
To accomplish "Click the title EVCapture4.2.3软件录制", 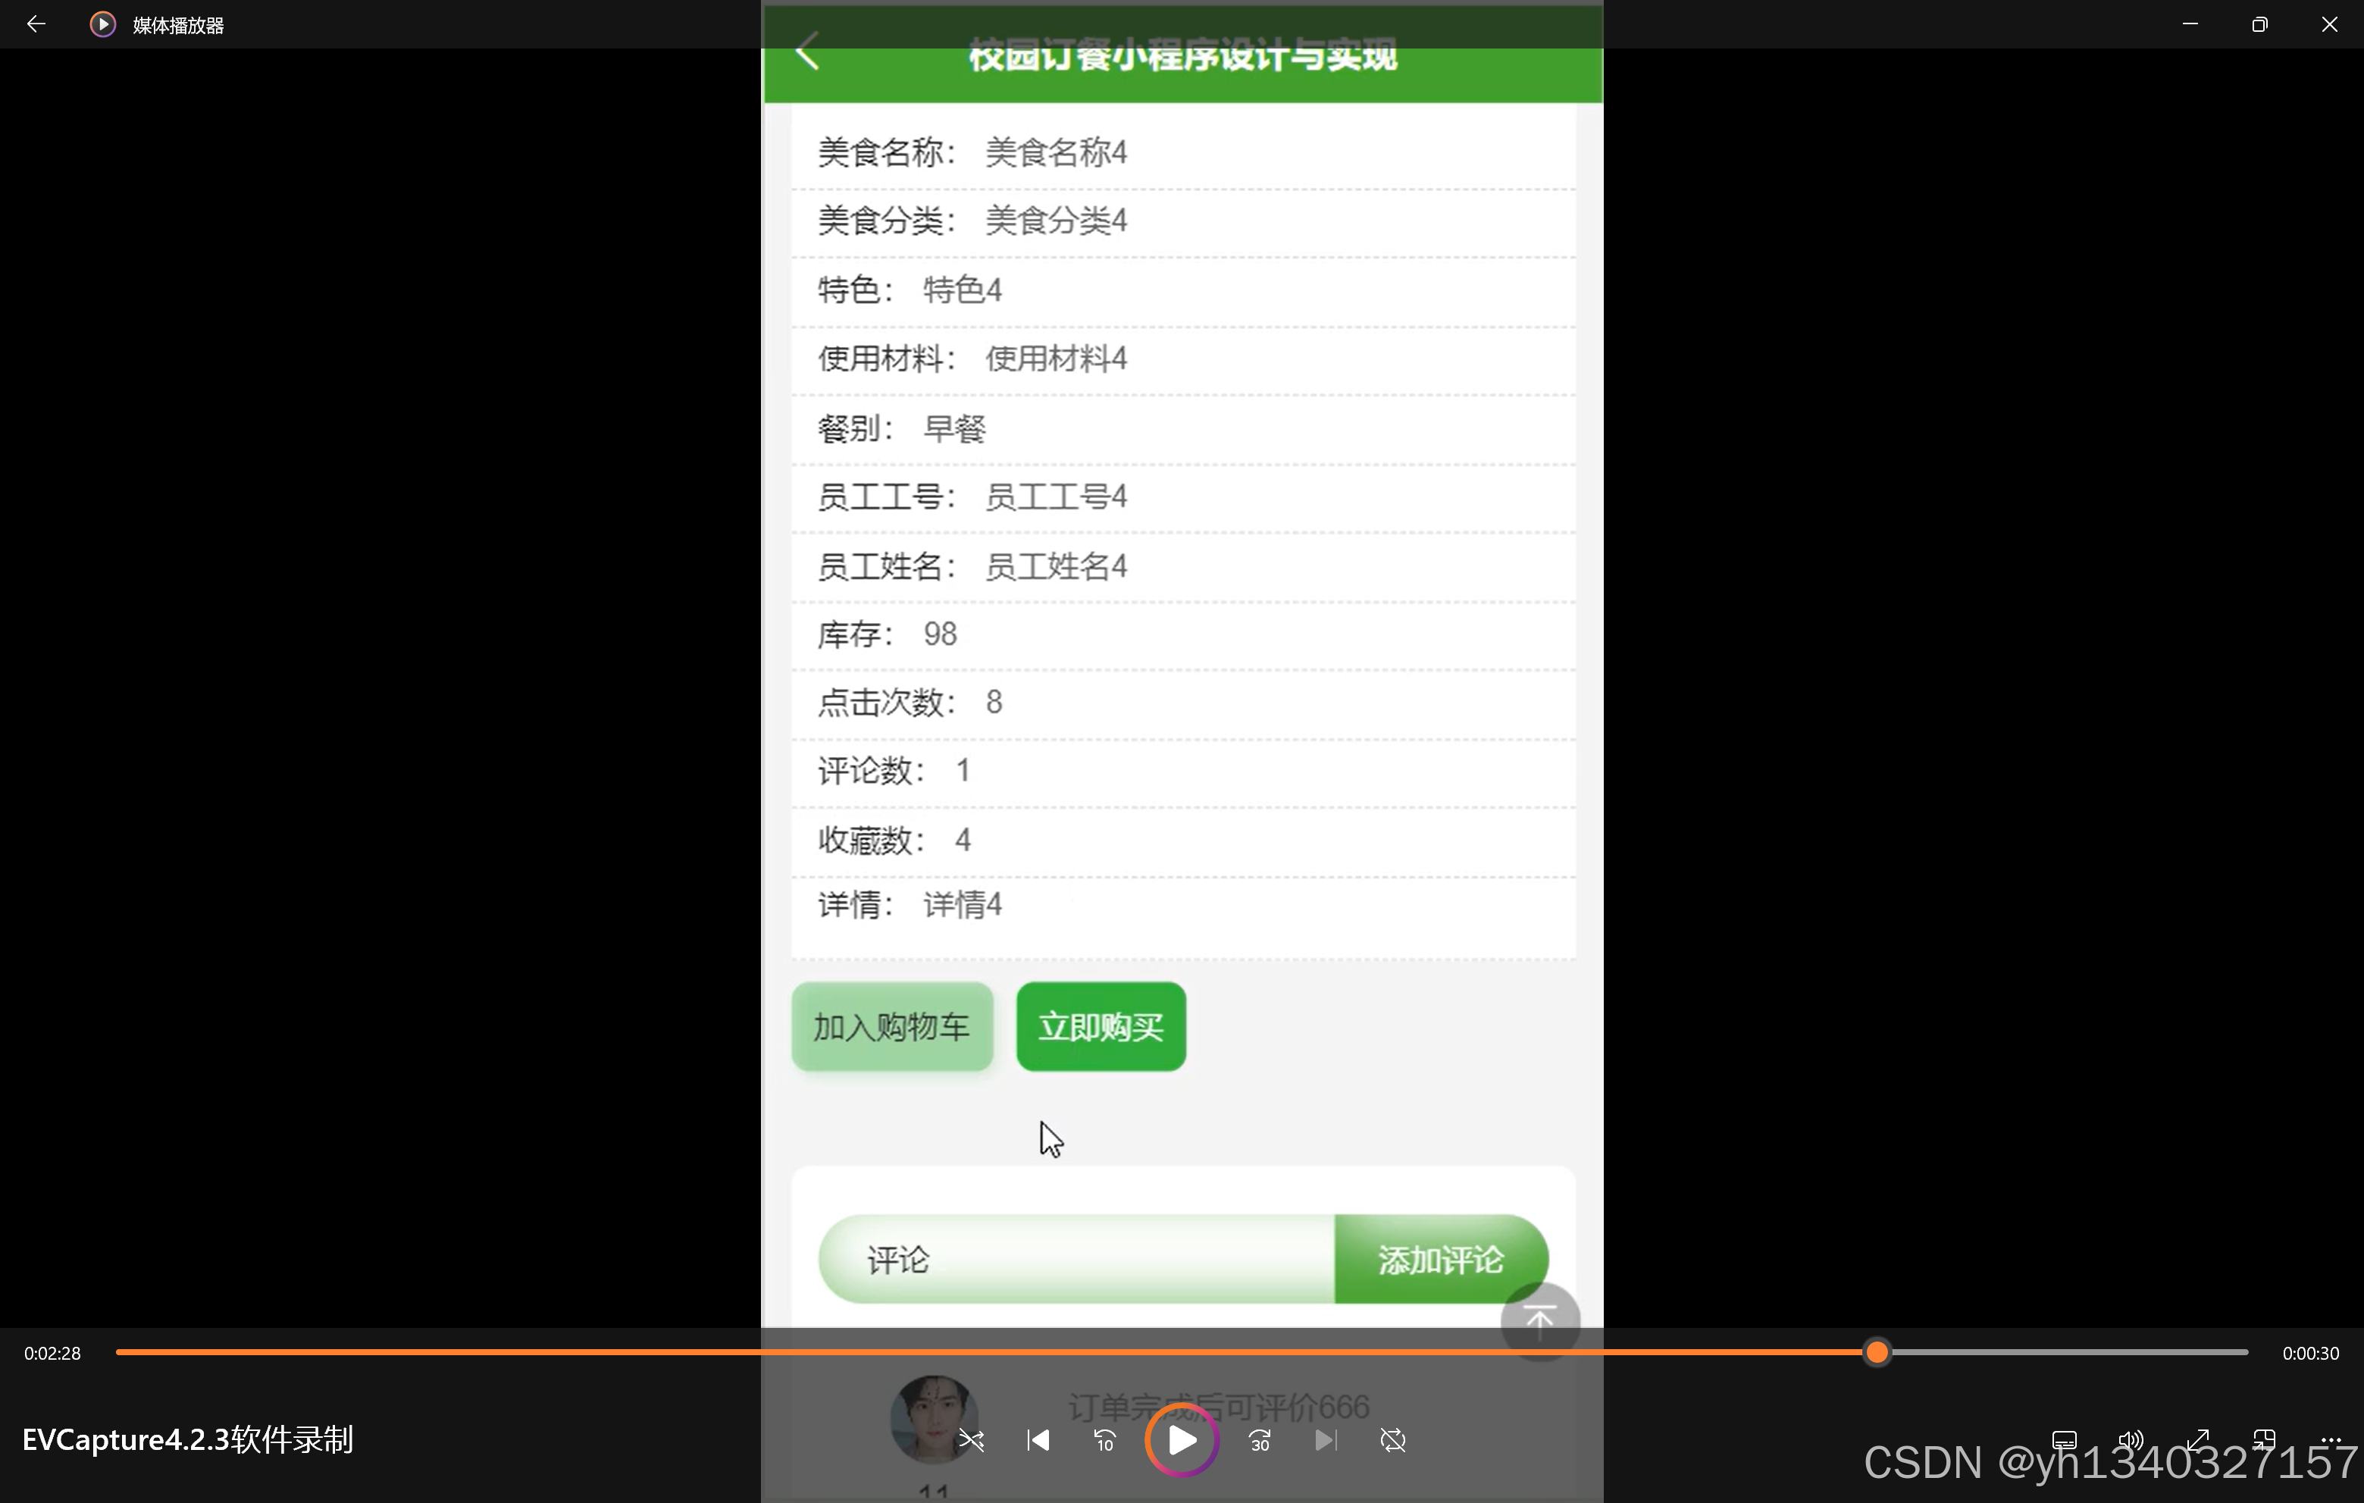I will click(x=187, y=1440).
